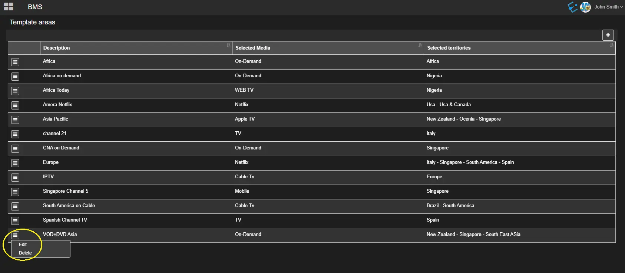Open row menu icon for Spanish Channel TV
This screenshot has width=625, height=273.
[x=15, y=221]
